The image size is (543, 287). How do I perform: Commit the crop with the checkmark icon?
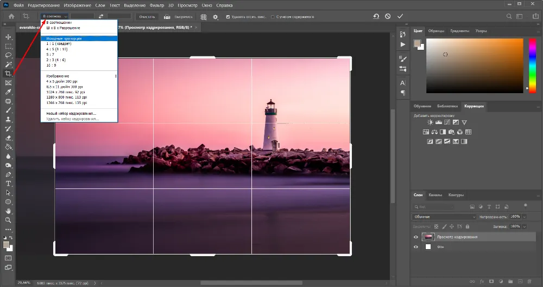[x=400, y=17]
